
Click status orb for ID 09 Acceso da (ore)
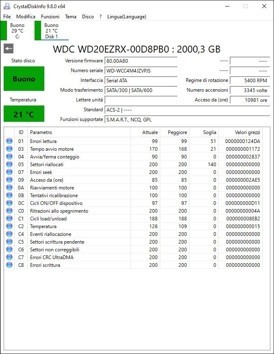coord(9,180)
